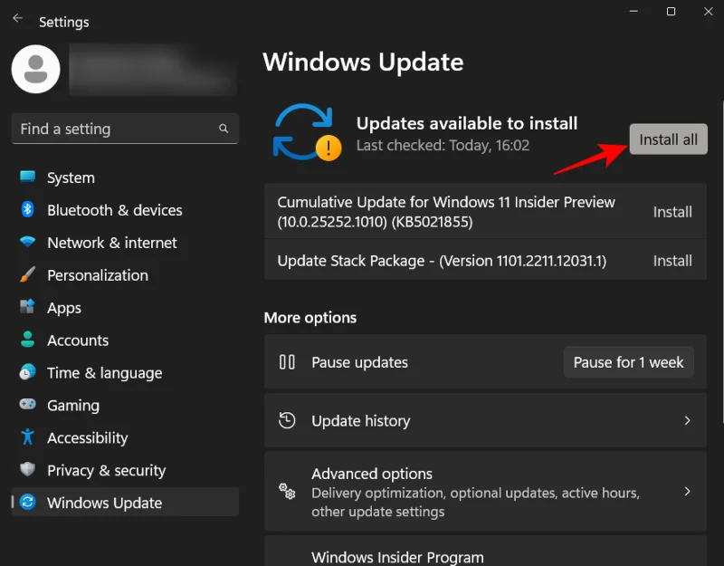The image size is (724, 566).
Task: Select the System icon in the sidebar
Action: coord(27,177)
